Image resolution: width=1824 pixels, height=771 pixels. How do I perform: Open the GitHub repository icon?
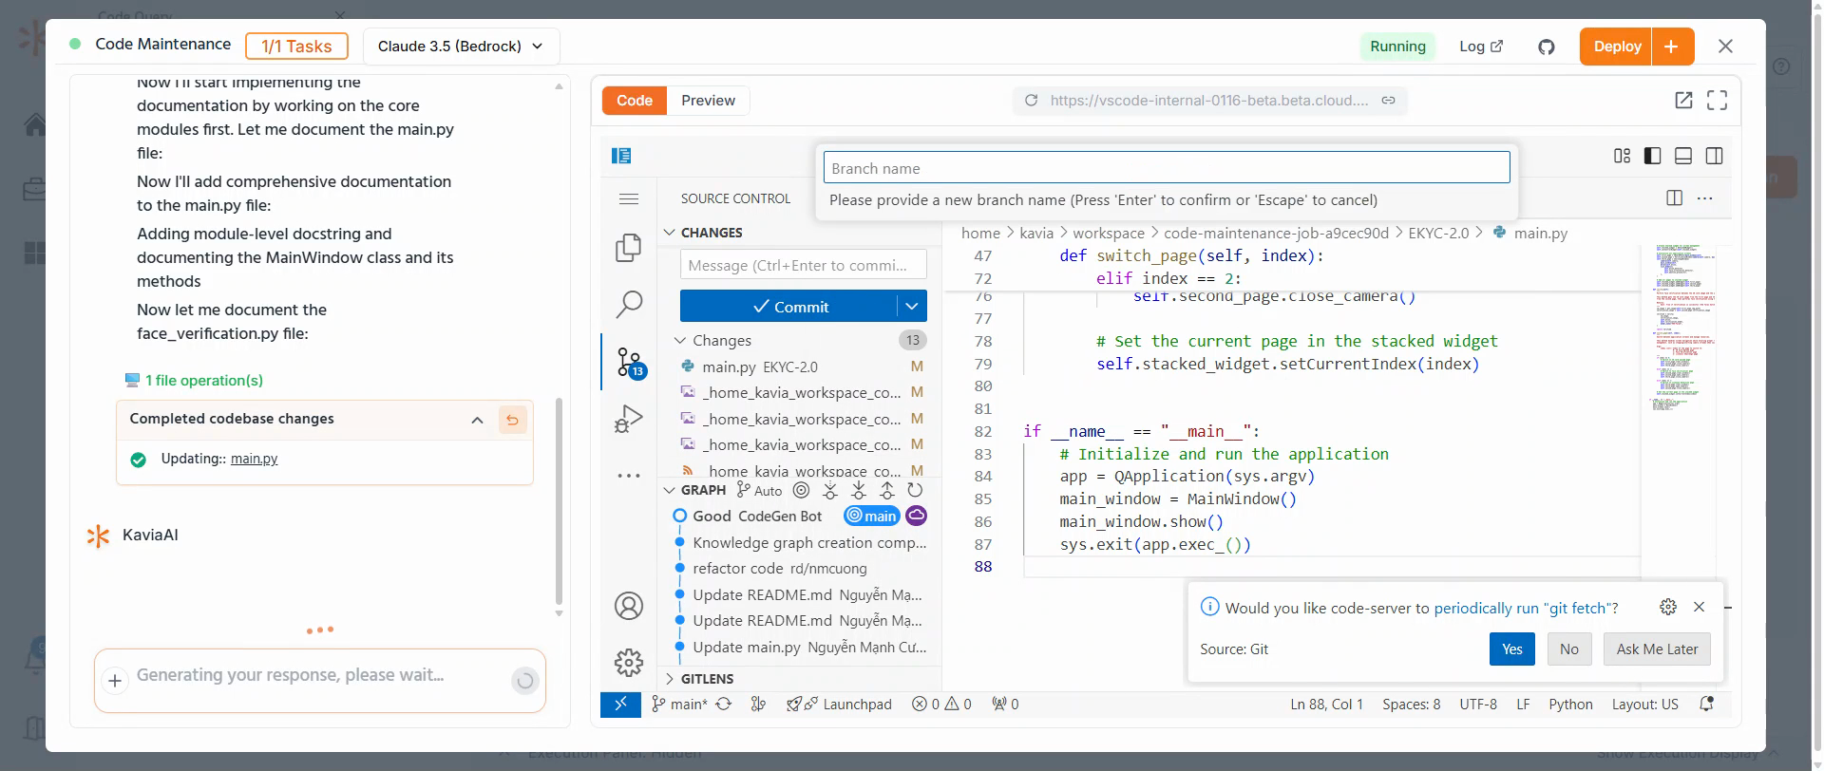pos(1547,47)
